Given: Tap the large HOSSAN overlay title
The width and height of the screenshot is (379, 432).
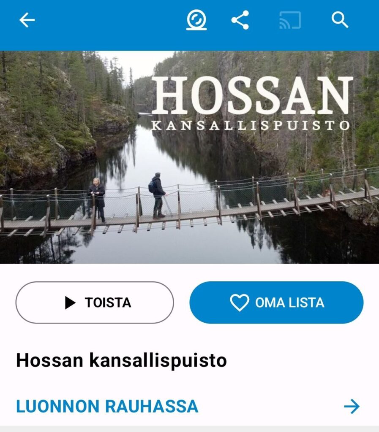Looking at the screenshot, I should tap(252, 96).
